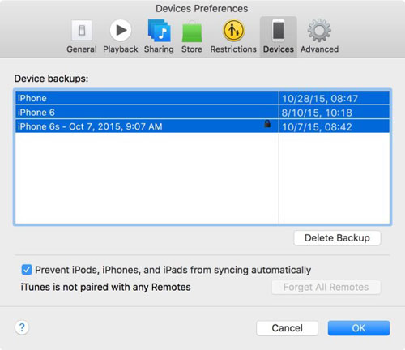Click the Forget All Remotes button

point(326,287)
